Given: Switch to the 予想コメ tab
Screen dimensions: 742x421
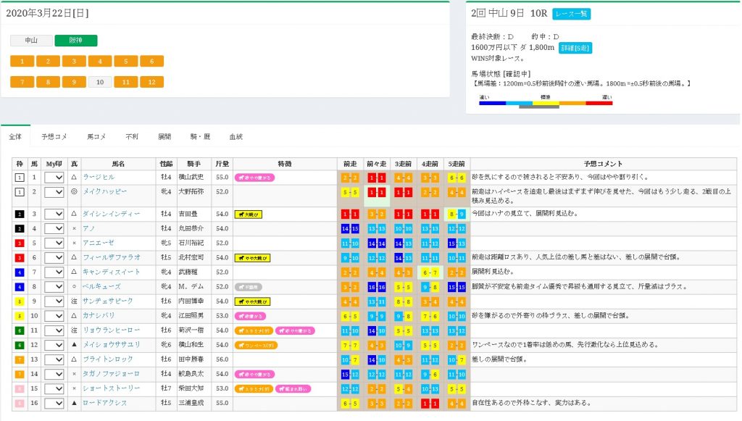Looking at the screenshot, I should pyautogui.click(x=54, y=136).
